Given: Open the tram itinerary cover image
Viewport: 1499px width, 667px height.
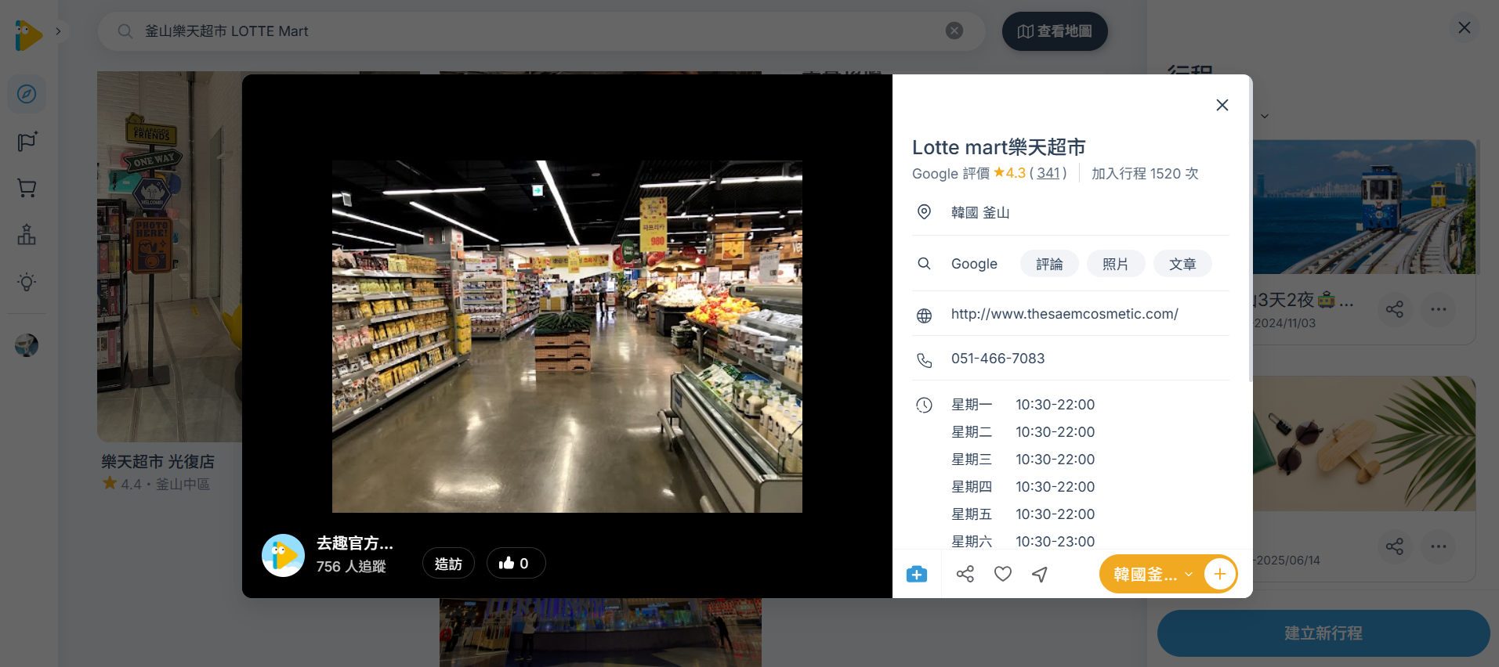Looking at the screenshot, I should pyautogui.click(x=1364, y=207).
